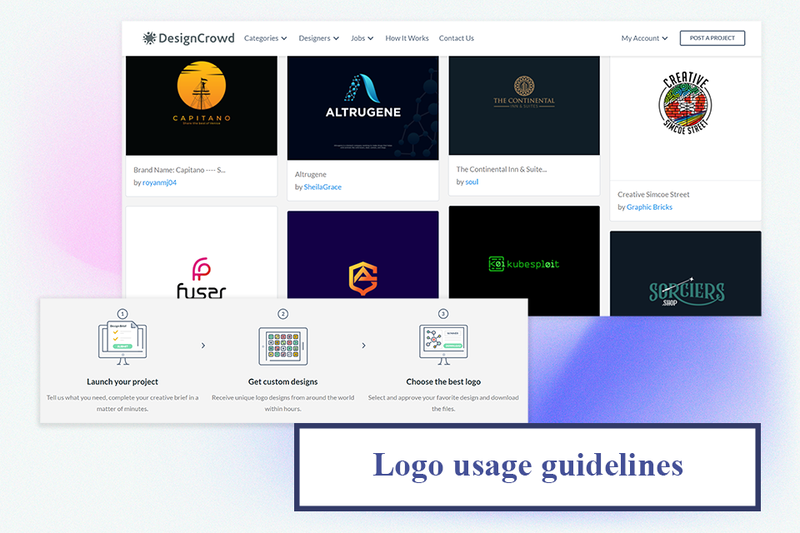The height and width of the screenshot is (533, 800).
Task: Open the Categories dropdown menu
Action: pyautogui.click(x=265, y=38)
